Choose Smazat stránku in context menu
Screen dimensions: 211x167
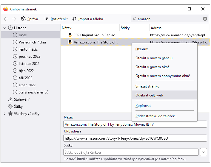click(x=164, y=86)
